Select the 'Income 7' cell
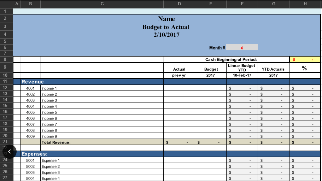 102,124
